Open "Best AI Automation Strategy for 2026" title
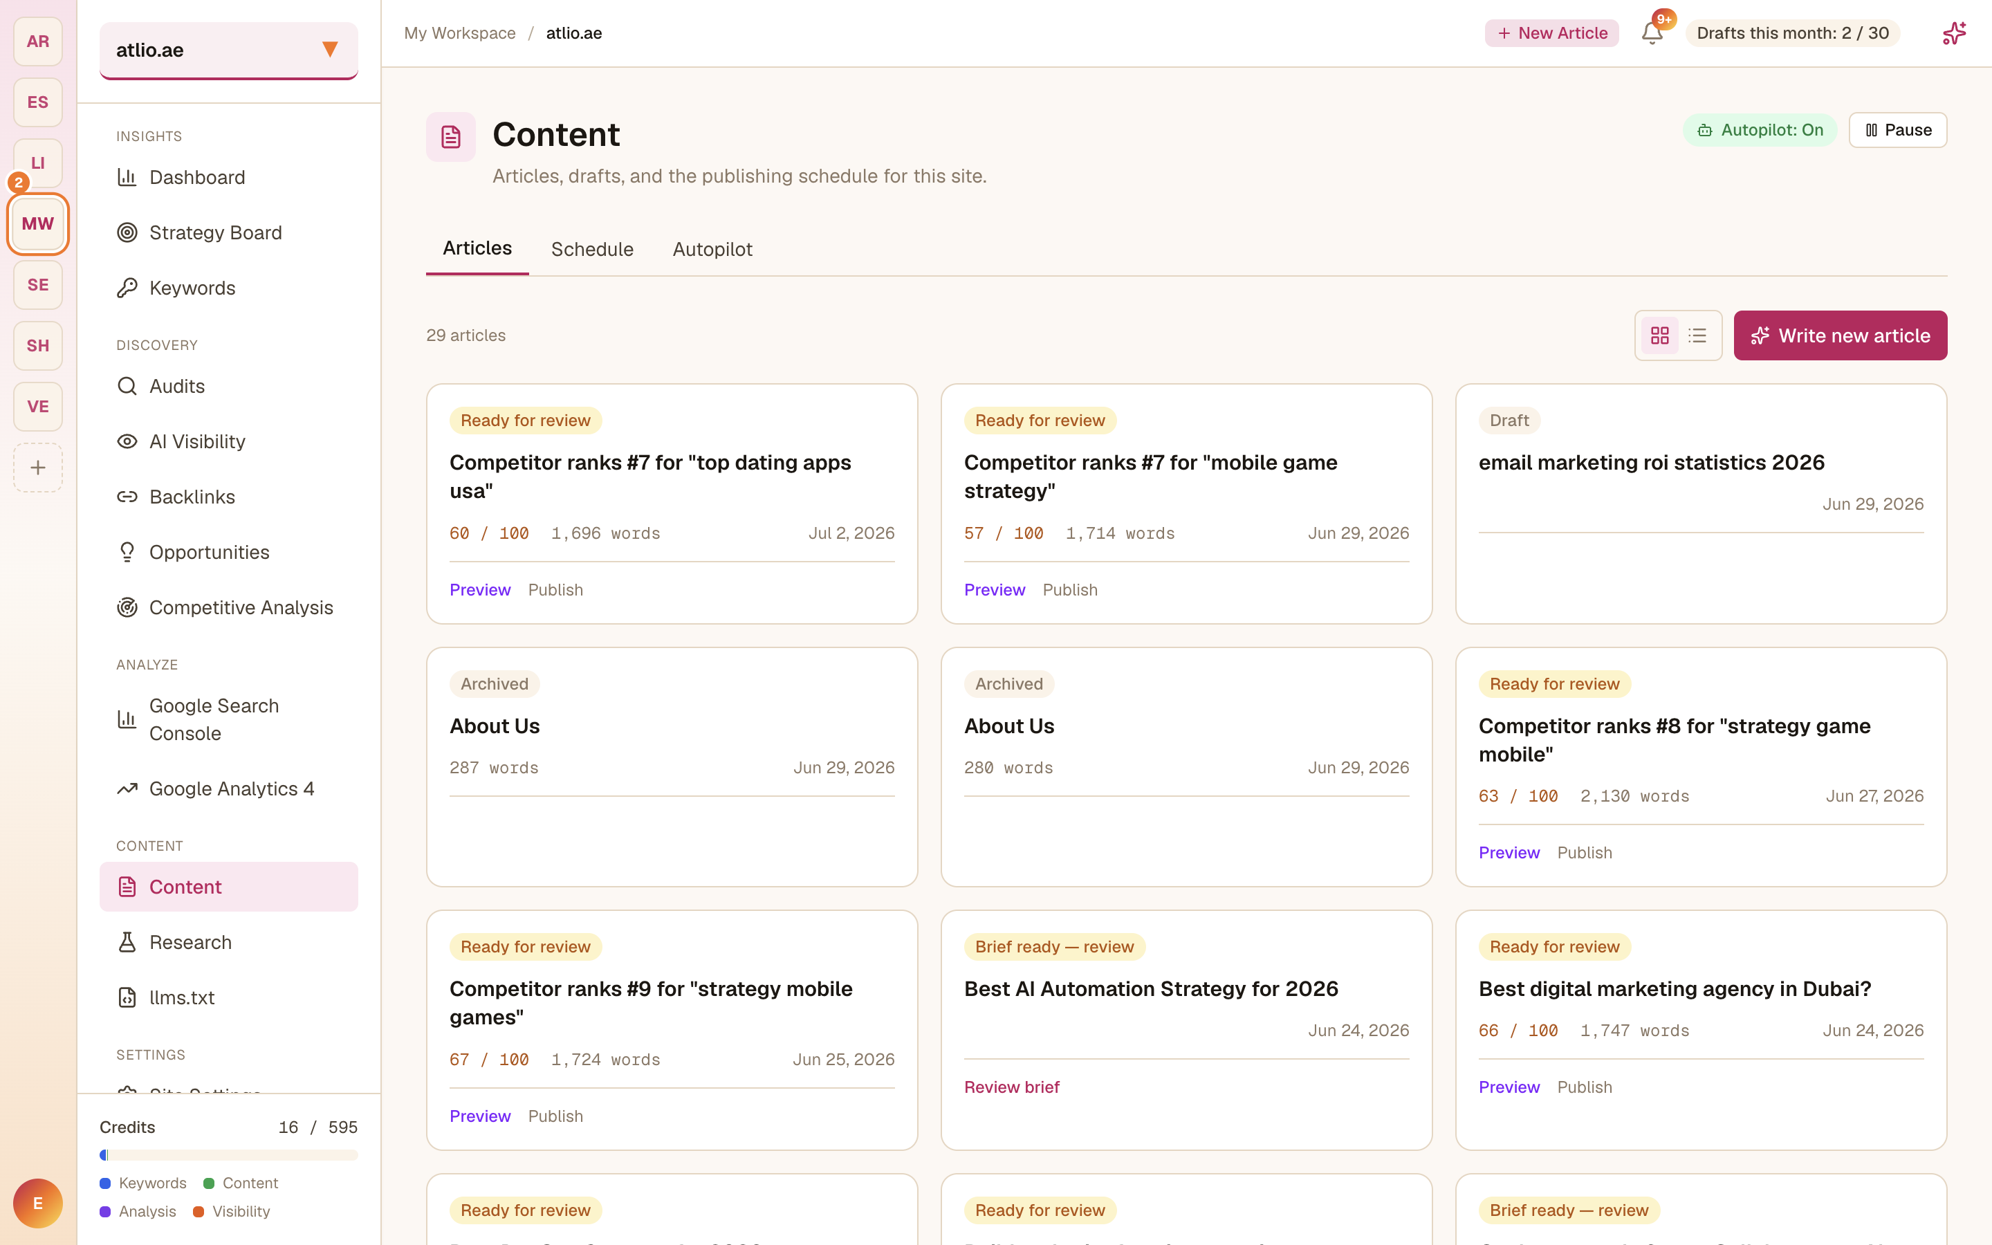Image resolution: width=1992 pixels, height=1245 pixels. (x=1151, y=988)
